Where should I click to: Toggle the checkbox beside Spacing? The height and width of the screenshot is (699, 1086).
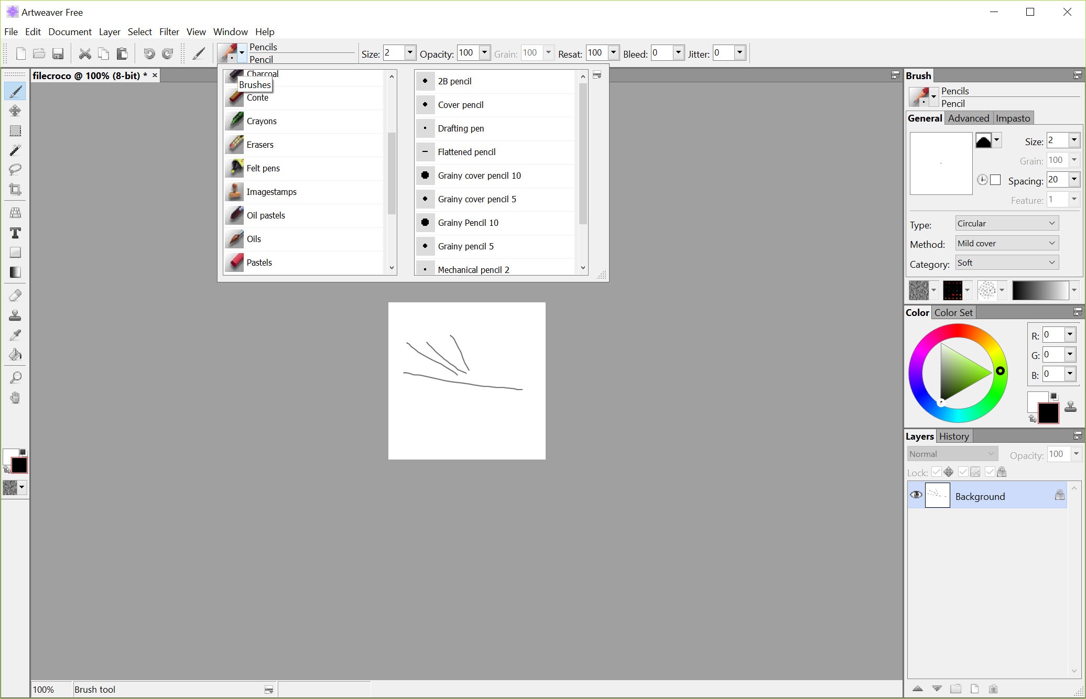coord(995,180)
